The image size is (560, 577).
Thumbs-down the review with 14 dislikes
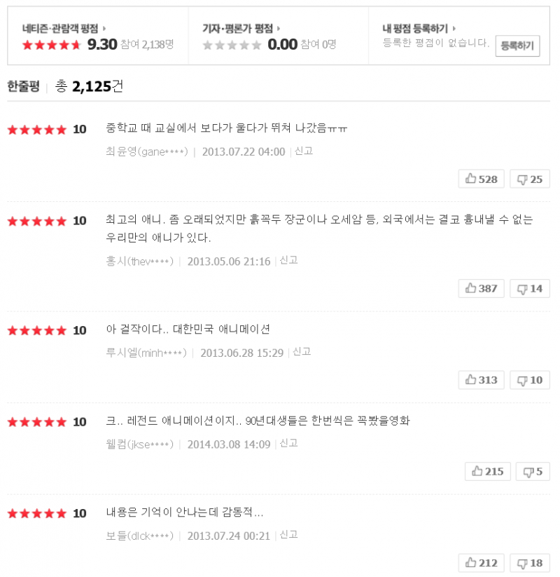point(529,289)
